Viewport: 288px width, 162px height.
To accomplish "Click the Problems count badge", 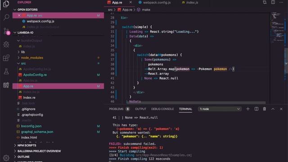I will [x=128, y=109].
